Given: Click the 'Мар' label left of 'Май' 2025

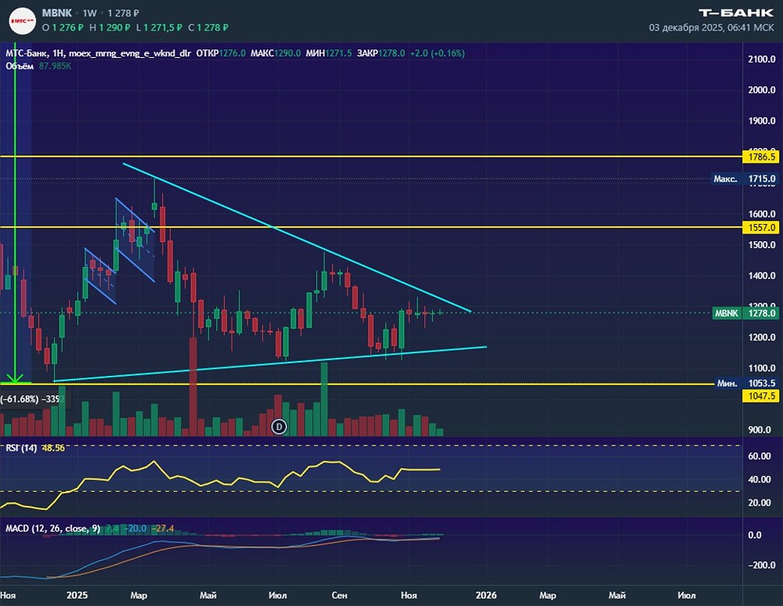Looking at the screenshot, I should [x=139, y=595].
